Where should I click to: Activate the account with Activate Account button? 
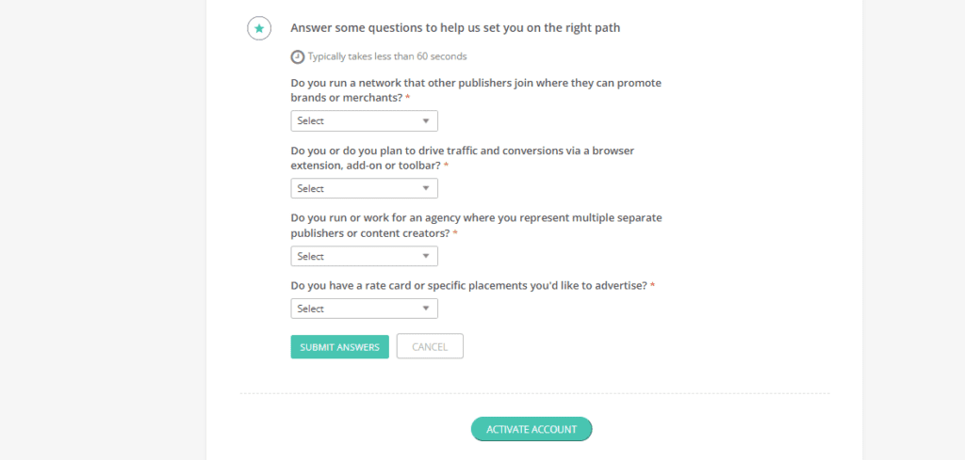532,429
